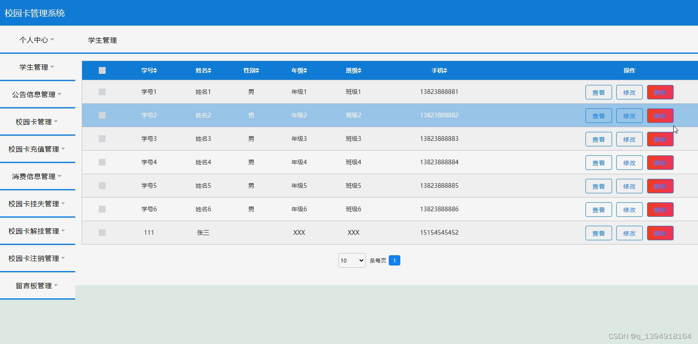Expand the 校园卡解挂管理 sidebar menu
698x344 pixels.
38,231
